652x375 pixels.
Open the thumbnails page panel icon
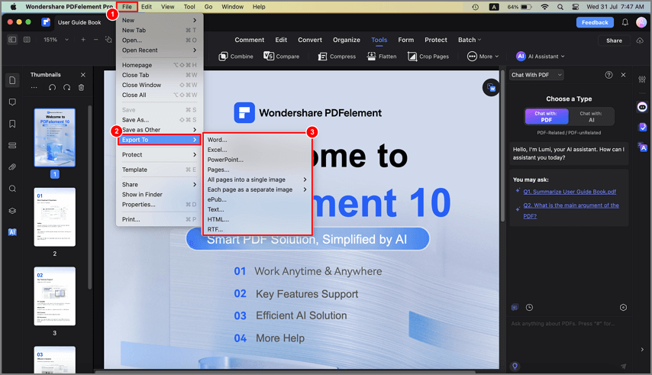[x=12, y=80]
